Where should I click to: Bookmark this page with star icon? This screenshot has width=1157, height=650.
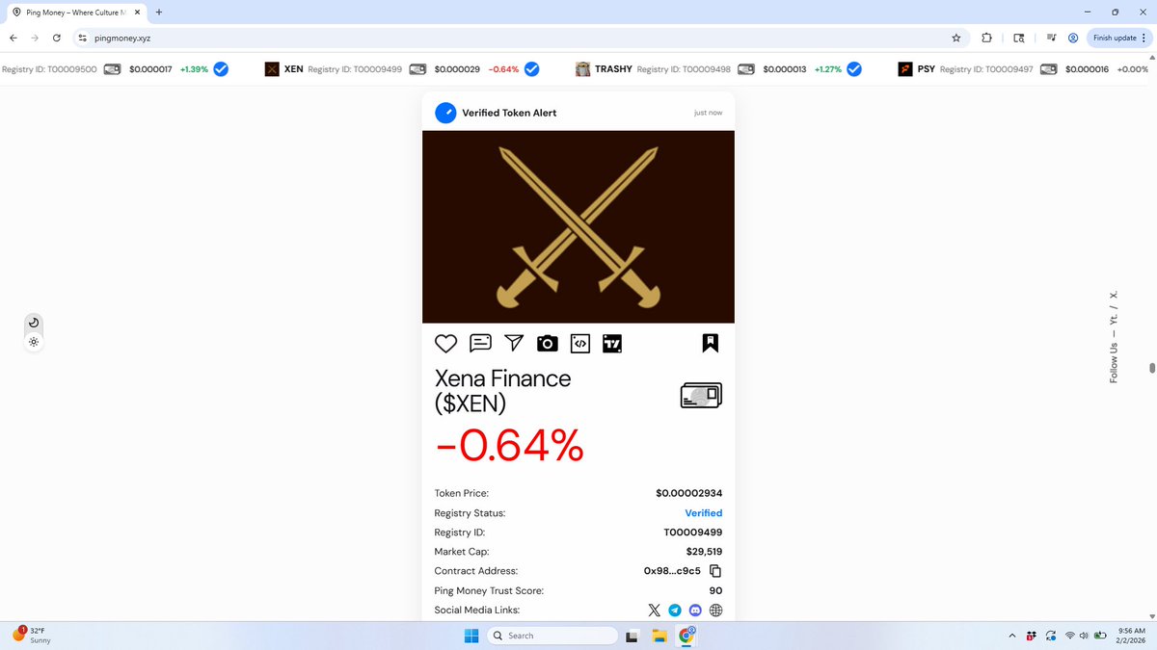[x=955, y=38]
